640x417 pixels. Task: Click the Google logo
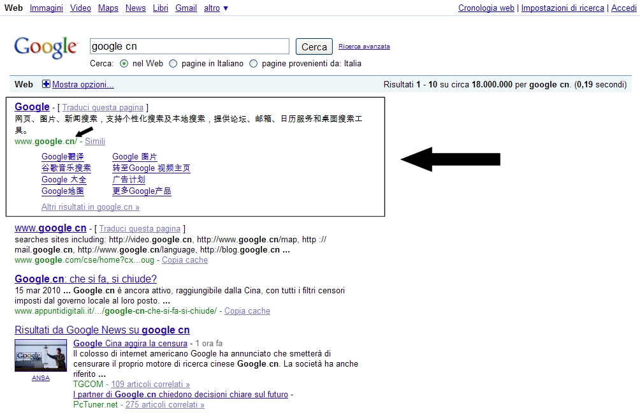click(46, 47)
